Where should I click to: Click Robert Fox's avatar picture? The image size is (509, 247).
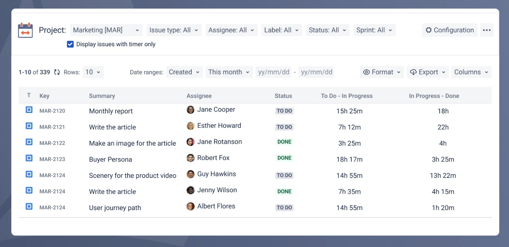click(190, 158)
